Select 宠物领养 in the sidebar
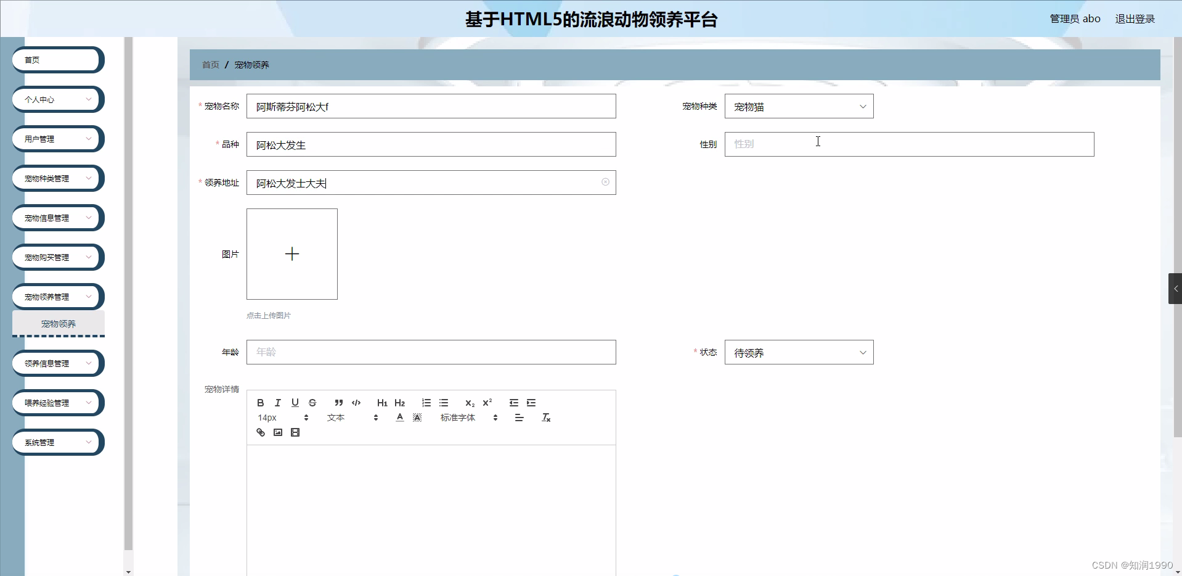The width and height of the screenshot is (1182, 576). click(x=59, y=323)
